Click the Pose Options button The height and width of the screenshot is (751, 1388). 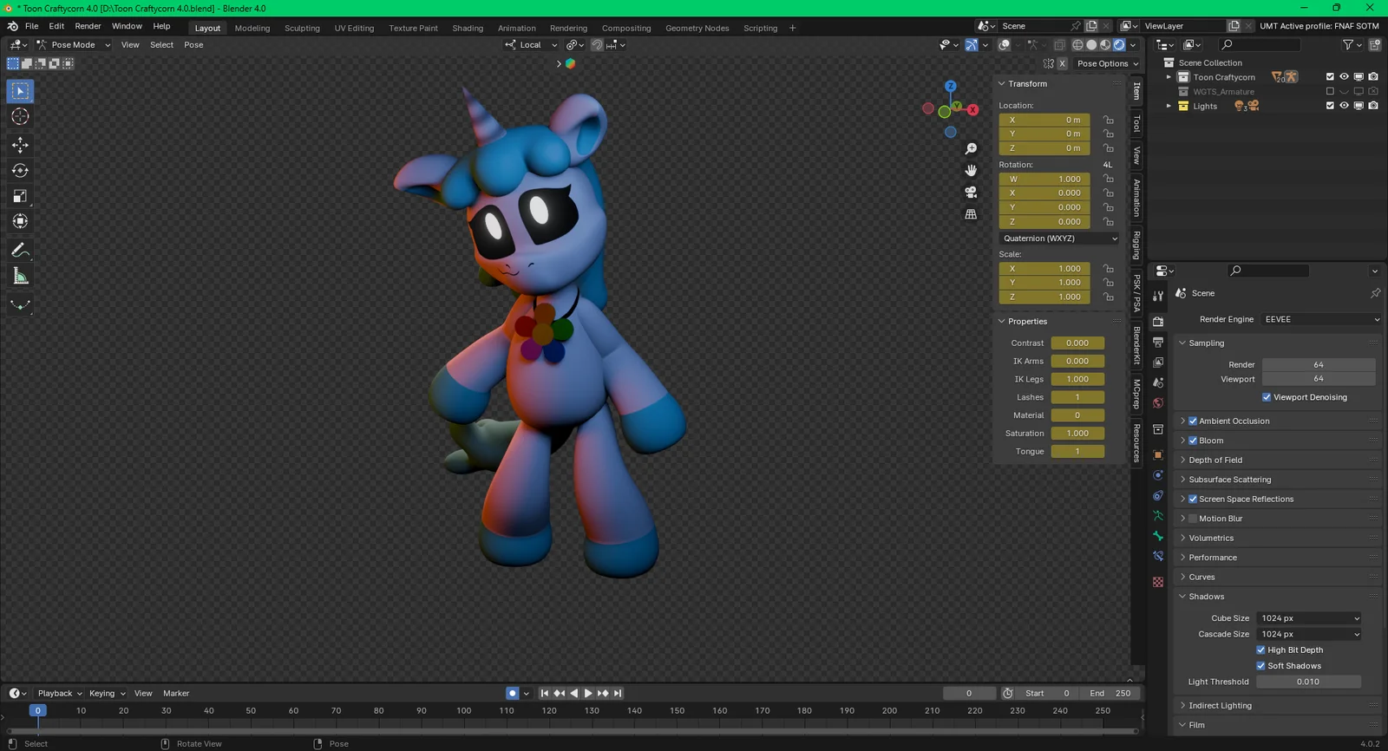1107,63
